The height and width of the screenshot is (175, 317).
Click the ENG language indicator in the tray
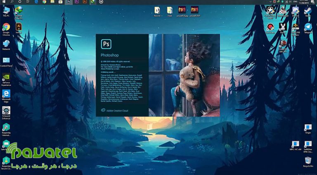[295, 1]
